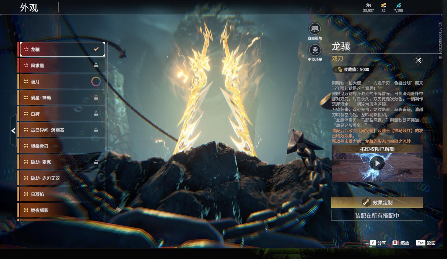447x259 pixels.
Task: Click the 32 gold bar amount
Action: click(383, 10)
